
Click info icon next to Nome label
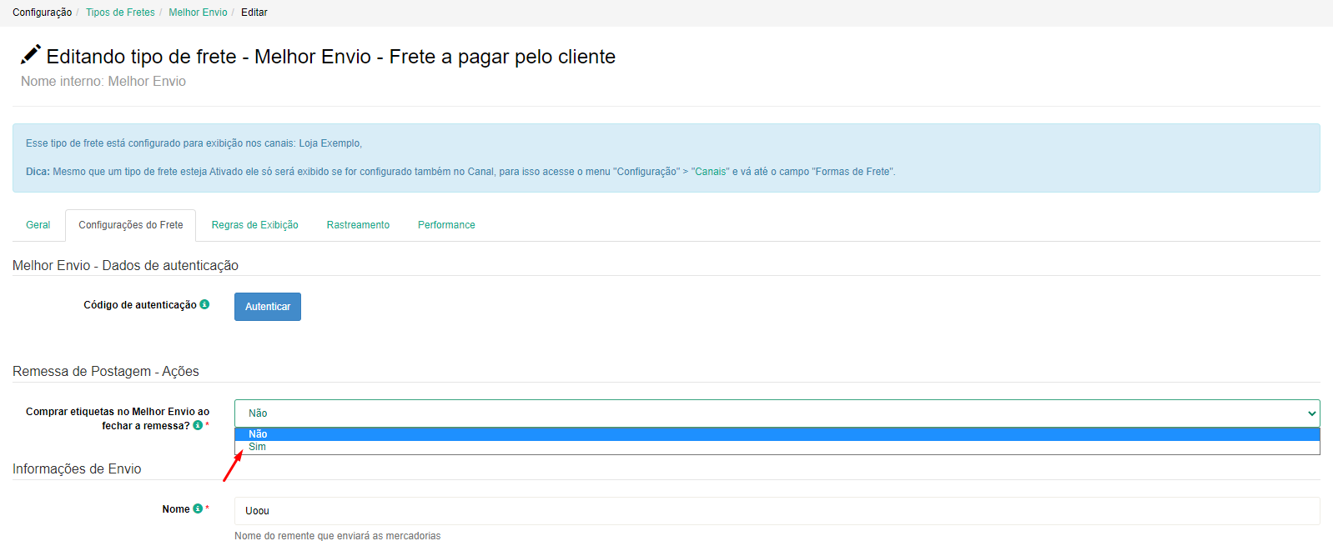pyautogui.click(x=198, y=508)
